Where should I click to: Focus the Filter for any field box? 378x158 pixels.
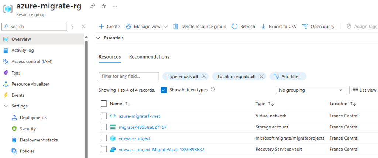[x=129, y=76]
